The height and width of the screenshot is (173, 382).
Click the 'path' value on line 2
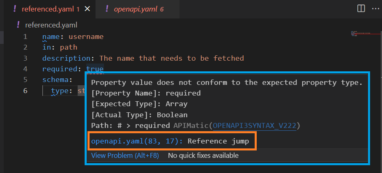click(69, 48)
